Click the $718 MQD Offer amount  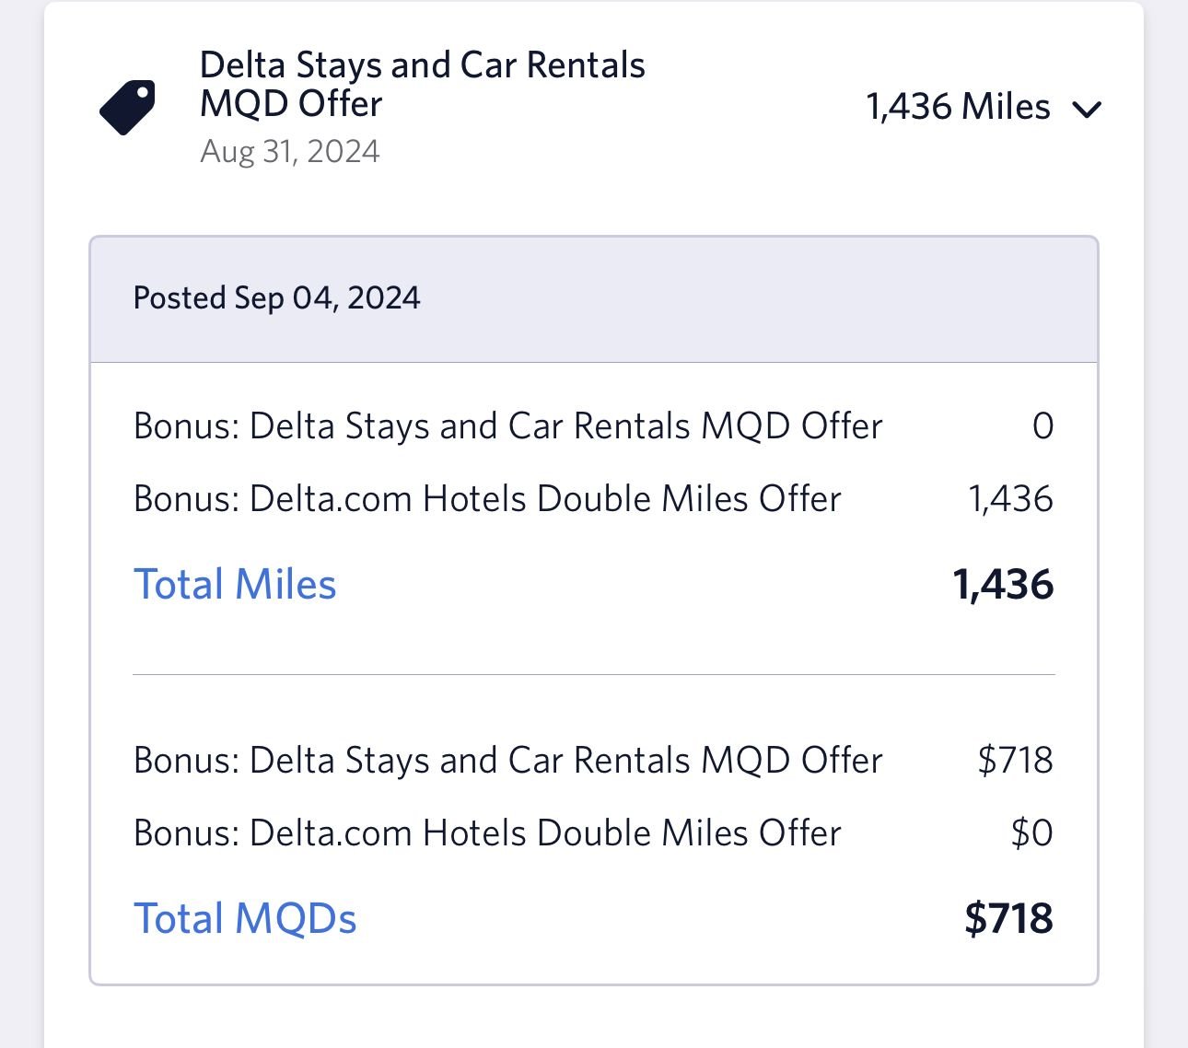point(1015,761)
